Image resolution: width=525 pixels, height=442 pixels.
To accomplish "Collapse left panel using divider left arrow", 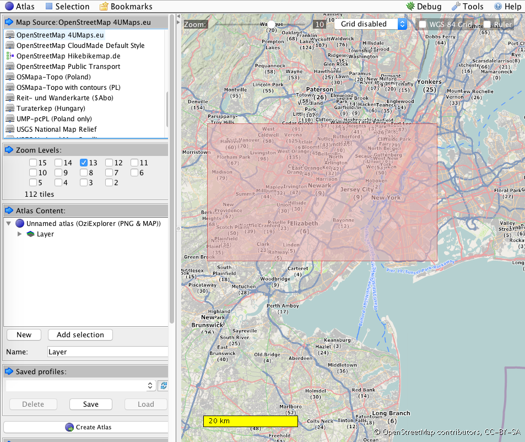I will tap(178, 16).
